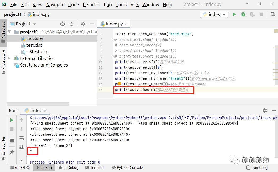Pin the Run tab with the pin icon

[12, 152]
